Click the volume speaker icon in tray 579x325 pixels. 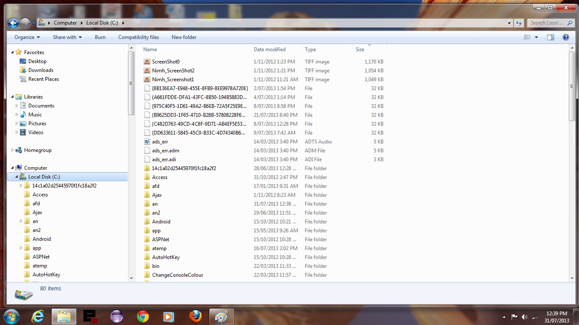(x=524, y=317)
